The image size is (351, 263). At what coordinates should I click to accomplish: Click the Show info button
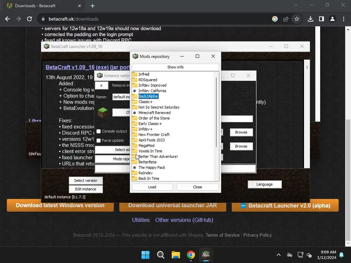point(175,67)
